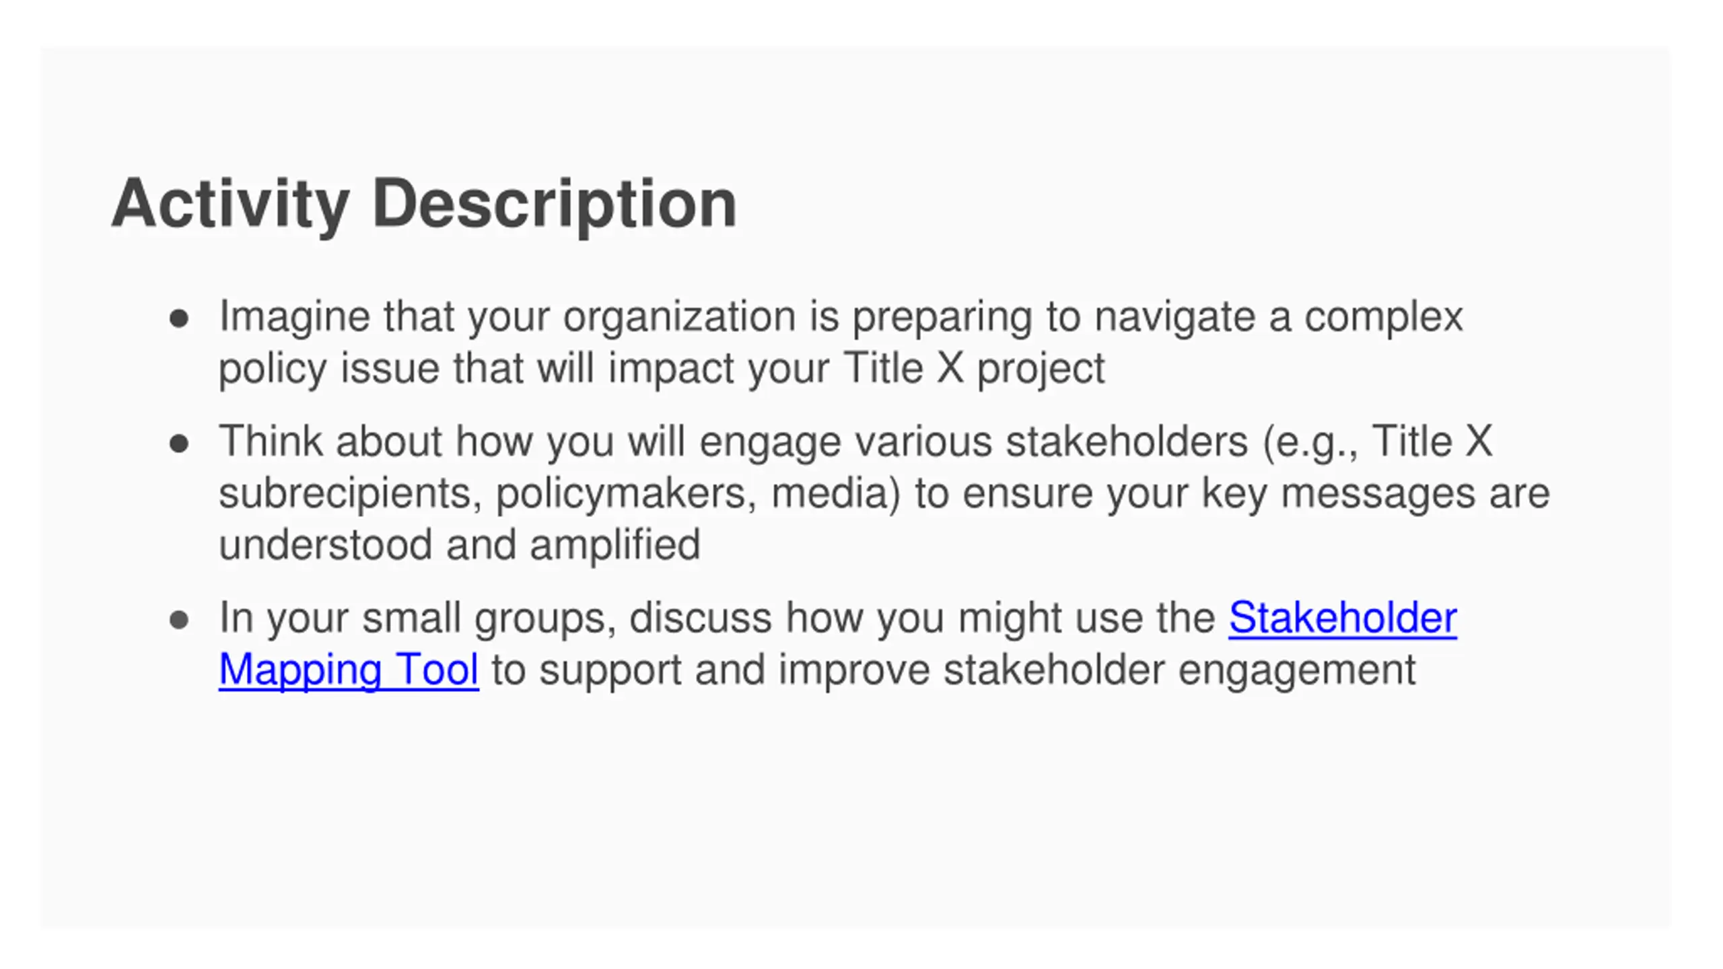Click the bullet dot before "In your small groups"
The height and width of the screenshot is (969, 1723).
179,620
